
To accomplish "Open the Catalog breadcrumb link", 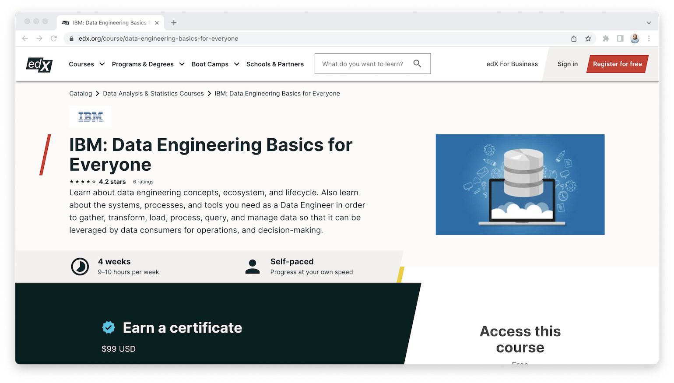I will click(x=81, y=93).
